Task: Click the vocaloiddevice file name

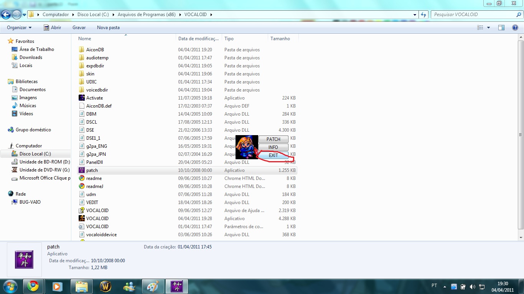Action: pos(101,235)
